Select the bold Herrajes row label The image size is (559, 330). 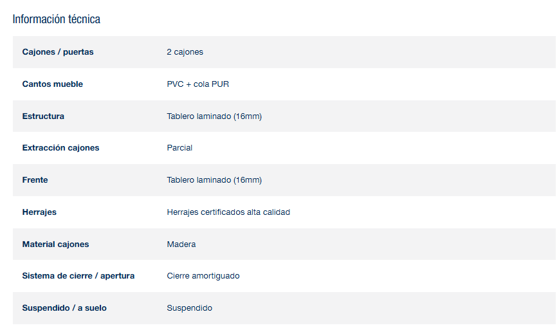pyautogui.click(x=39, y=212)
